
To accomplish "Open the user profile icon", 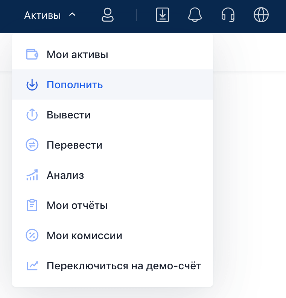I will [108, 15].
